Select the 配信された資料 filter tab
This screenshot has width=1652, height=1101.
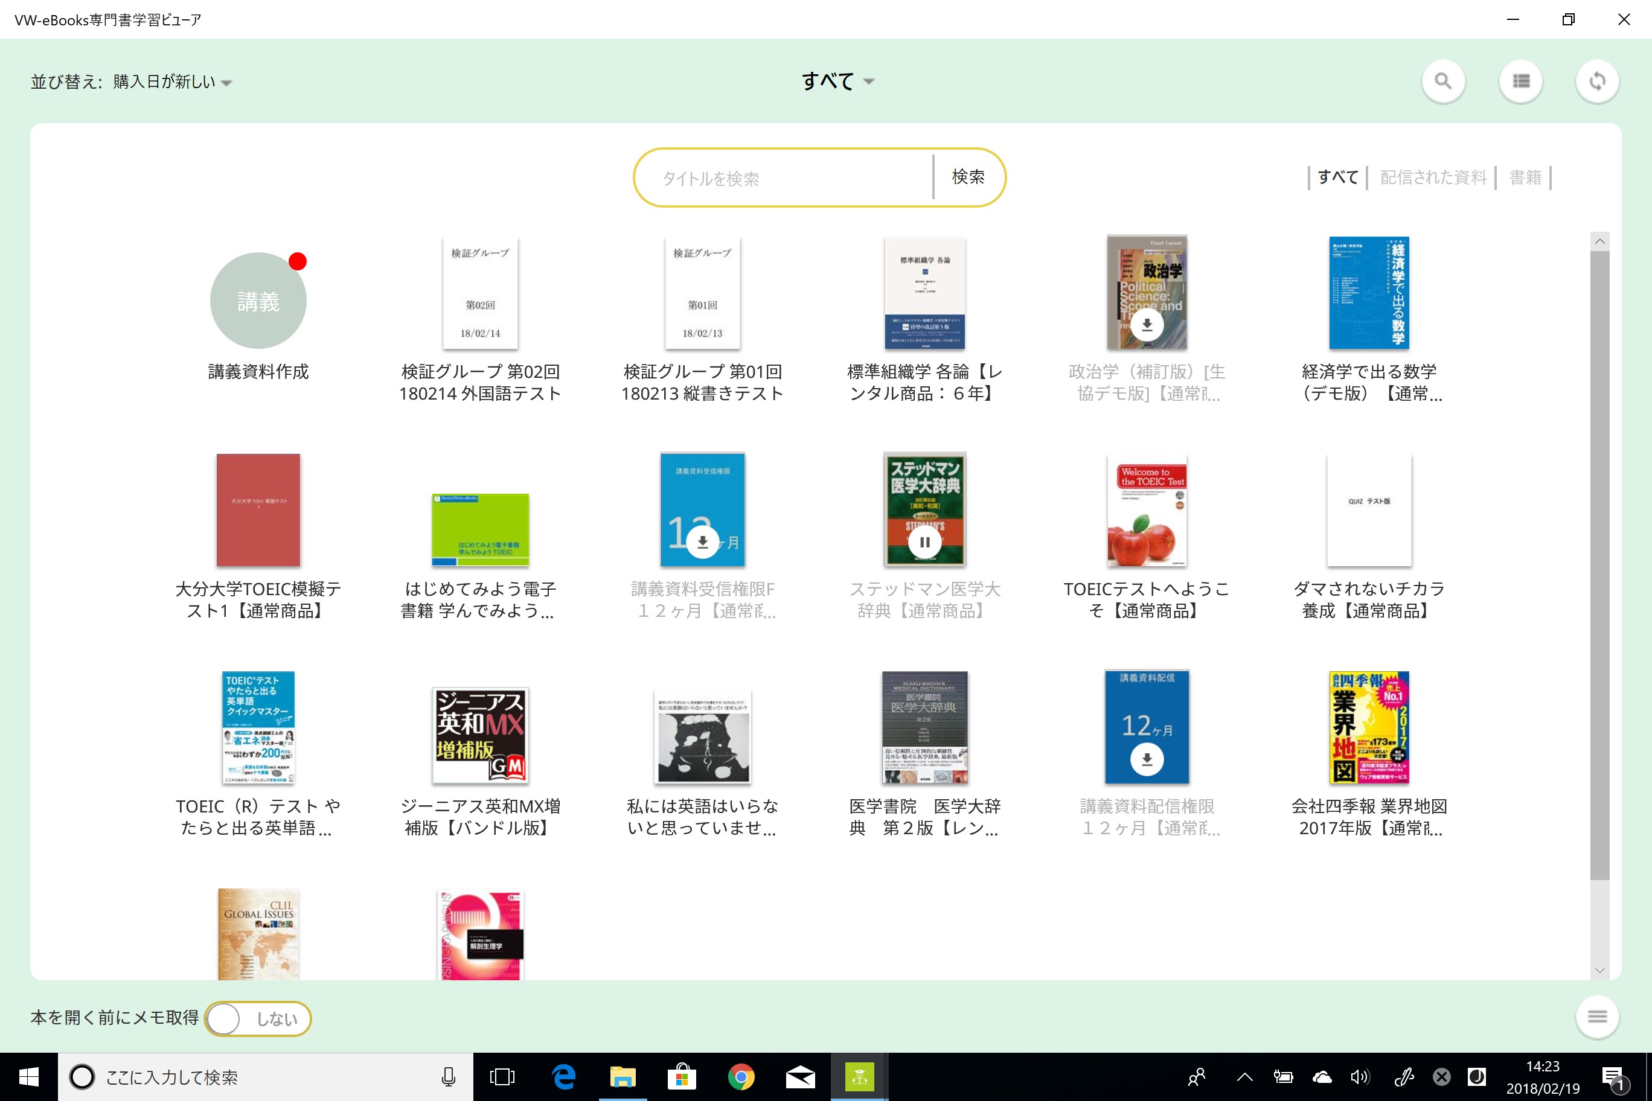(x=1433, y=177)
